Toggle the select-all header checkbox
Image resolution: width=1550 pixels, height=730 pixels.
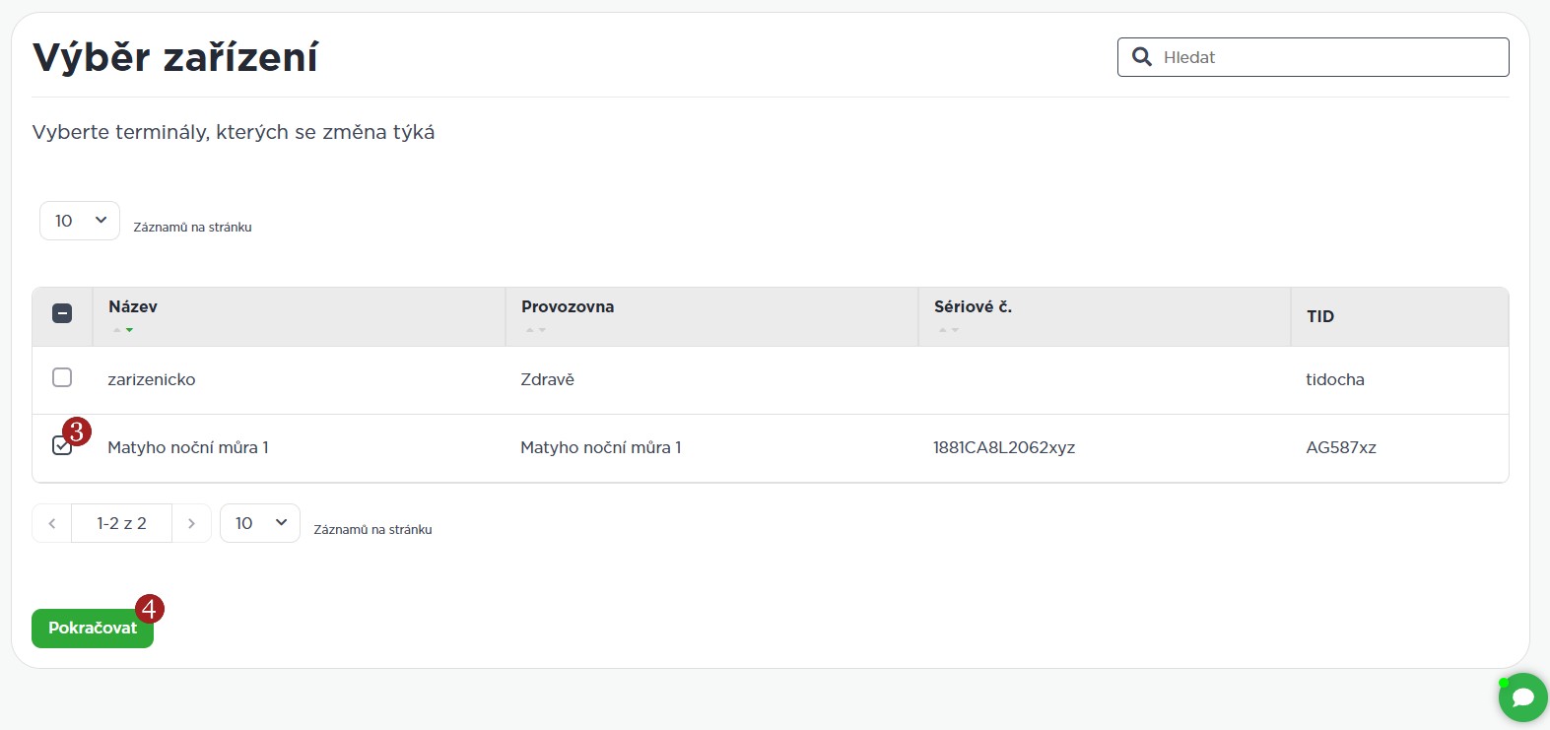[62, 314]
